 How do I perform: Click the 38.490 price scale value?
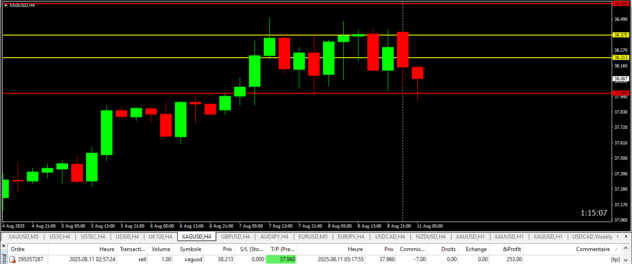[621, 19]
